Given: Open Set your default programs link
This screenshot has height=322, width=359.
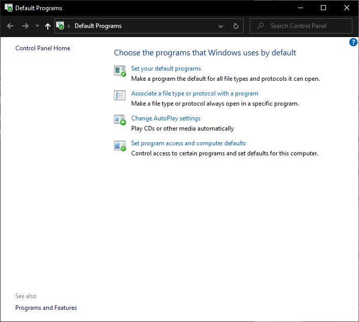Looking at the screenshot, I should [166, 69].
